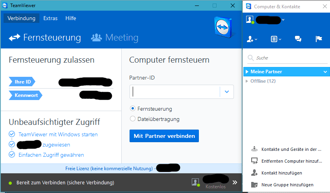Click into the Partner-ID input field

click(x=175, y=92)
